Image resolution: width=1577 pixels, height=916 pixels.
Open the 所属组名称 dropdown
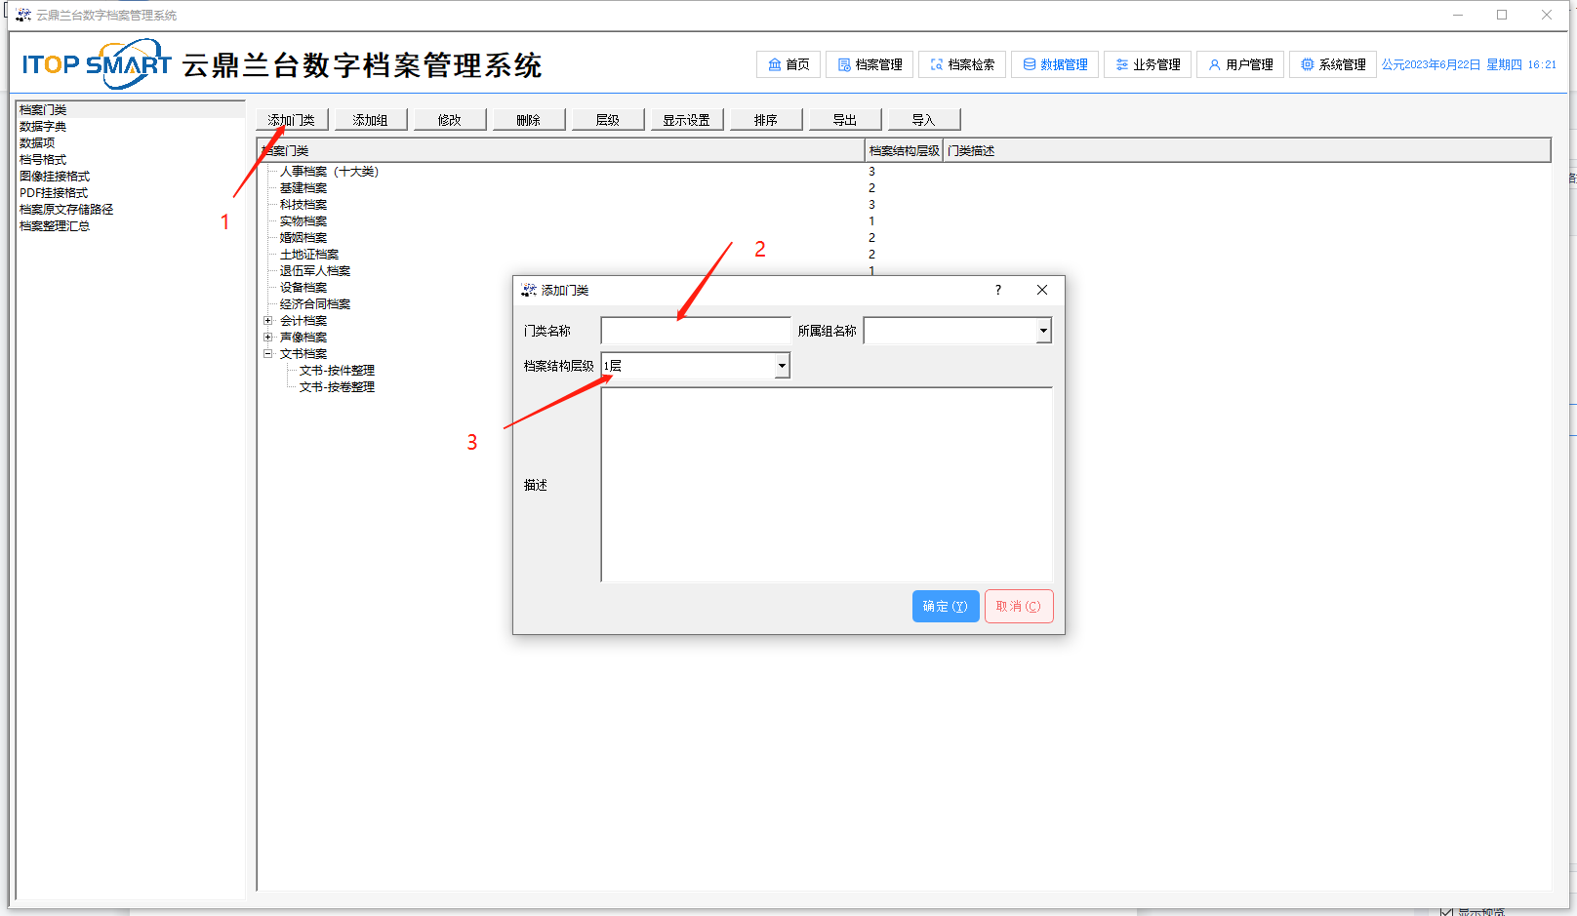[1043, 331]
